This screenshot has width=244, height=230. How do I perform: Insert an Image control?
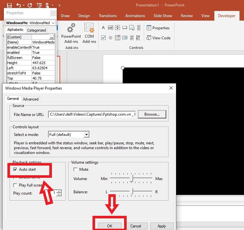click(x=132, y=28)
